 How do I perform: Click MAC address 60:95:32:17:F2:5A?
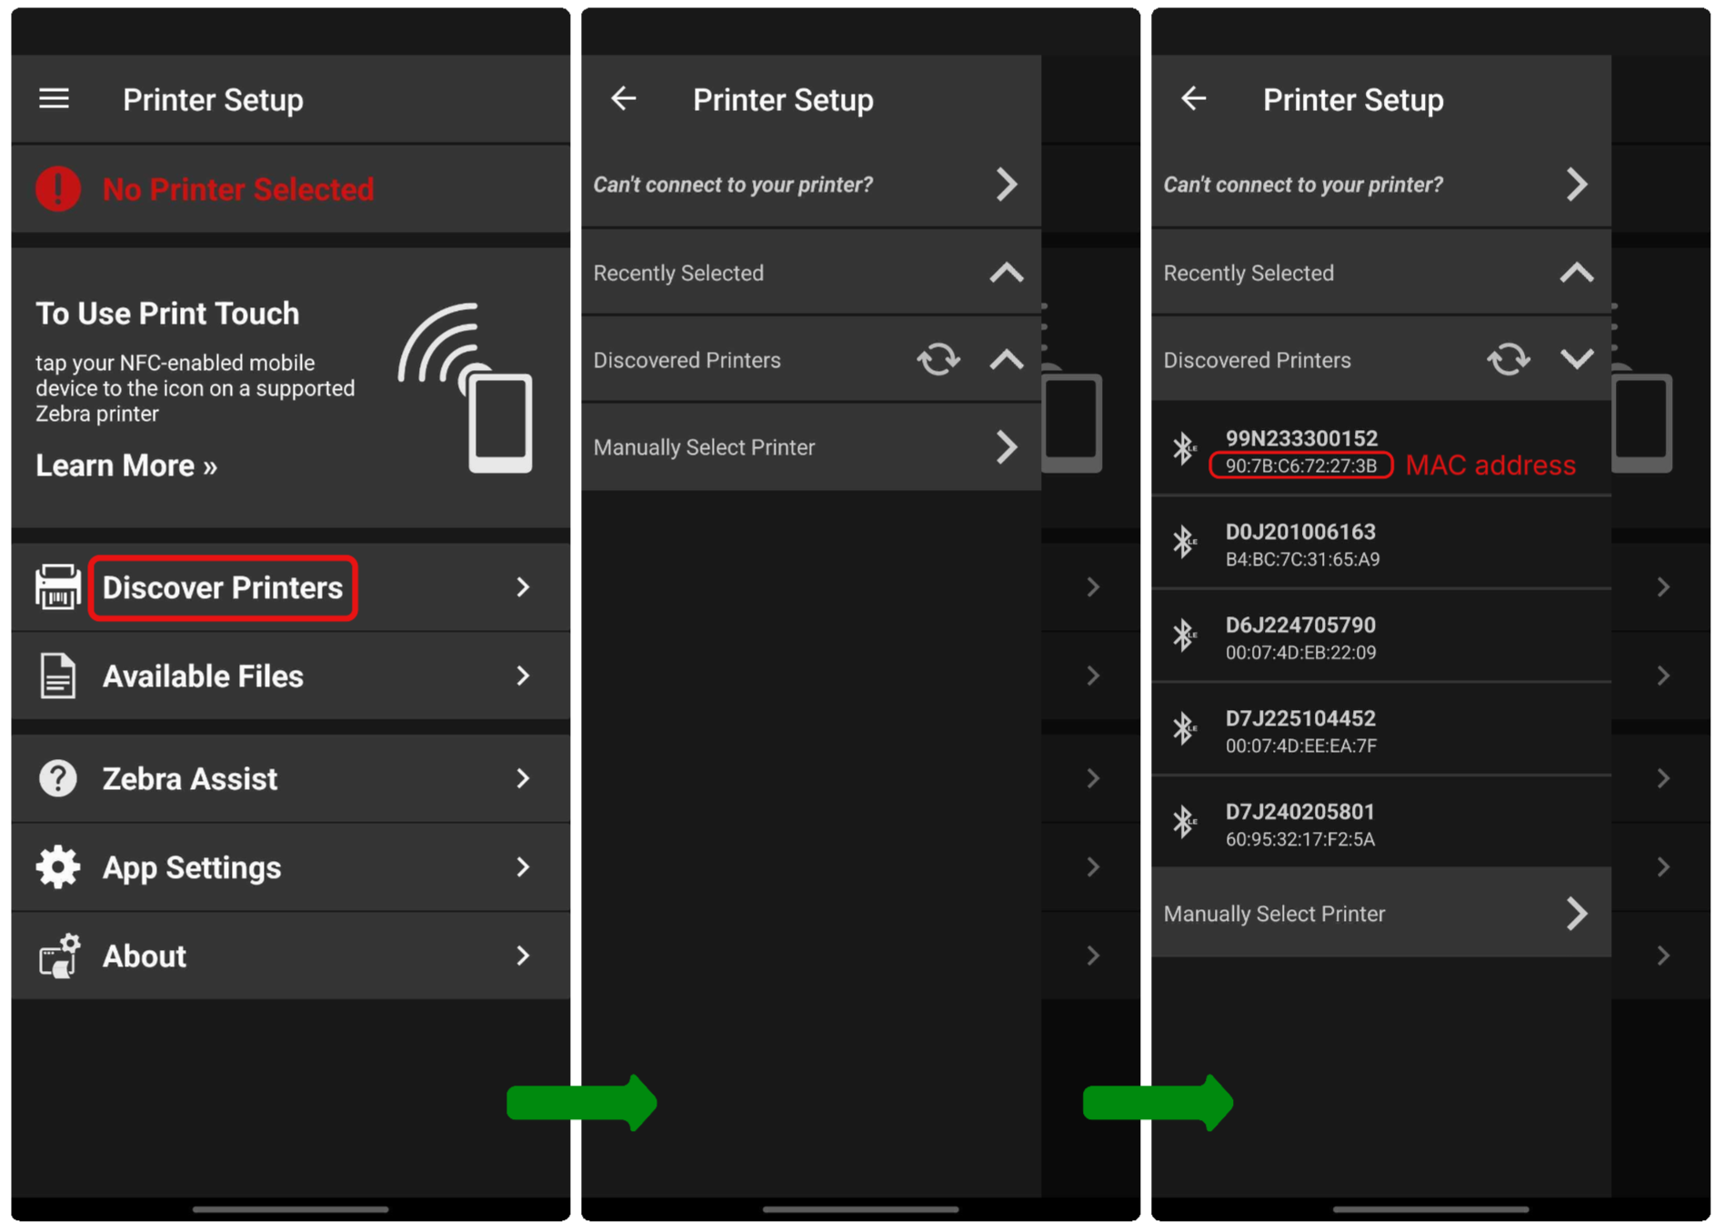click(1299, 839)
